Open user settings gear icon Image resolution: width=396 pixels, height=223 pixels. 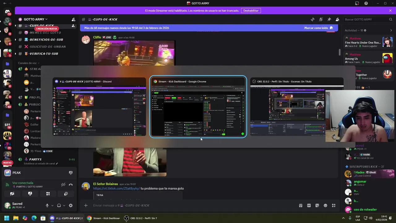click(71, 205)
